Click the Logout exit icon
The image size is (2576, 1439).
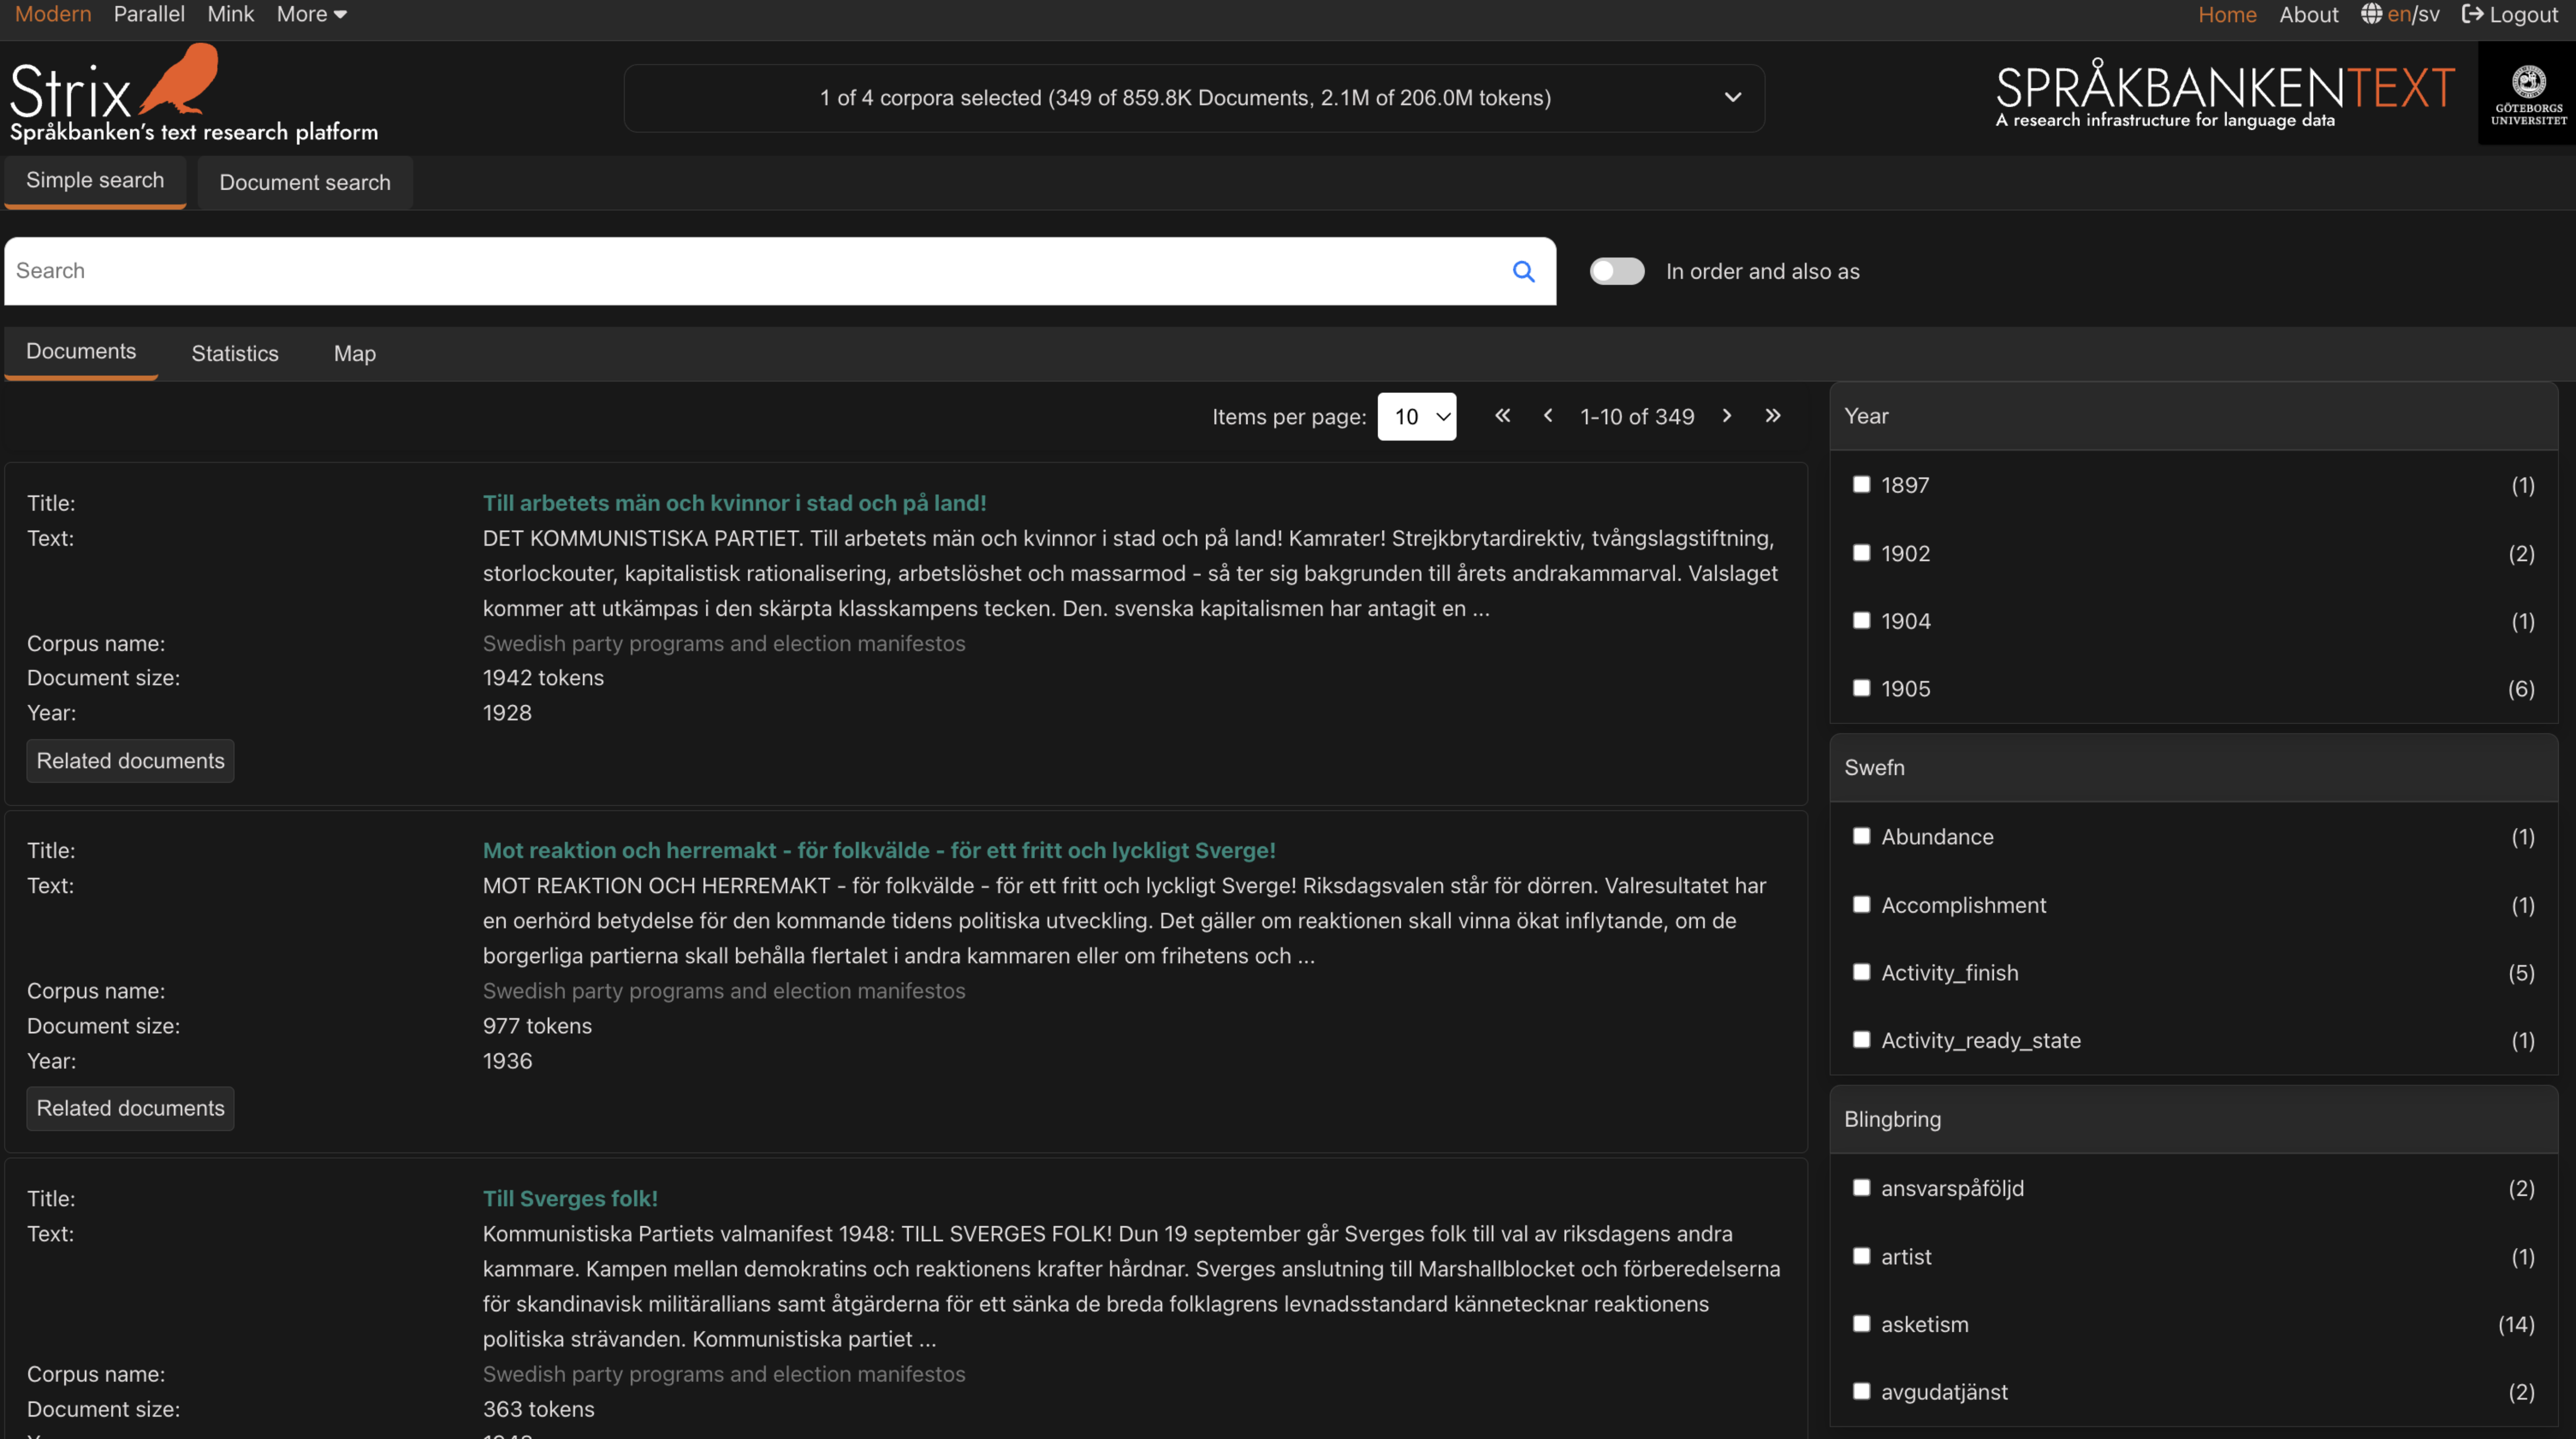pos(2472,14)
